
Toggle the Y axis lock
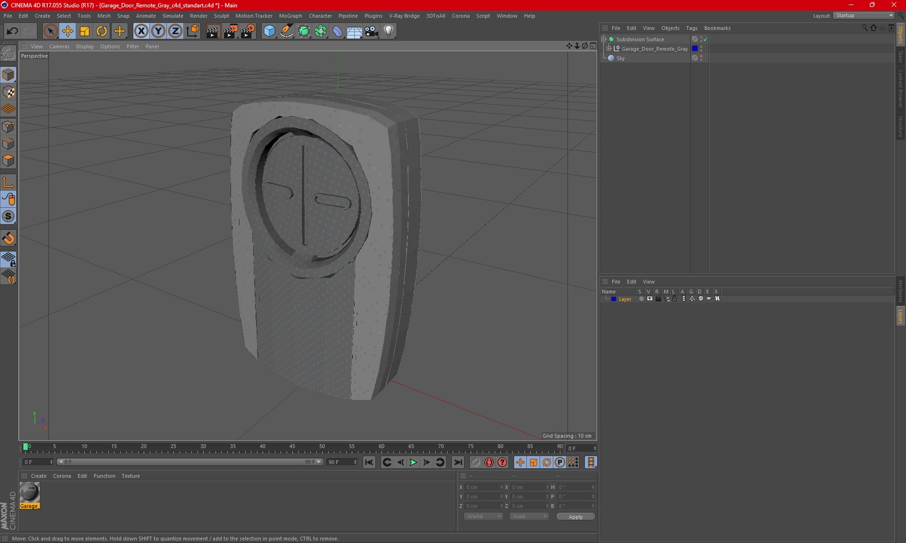click(x=158, y=31)
